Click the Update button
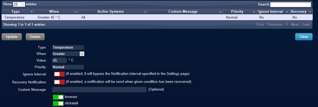This screenshot has height=107, width=318. pyautogui.click(x=11, y=37)
